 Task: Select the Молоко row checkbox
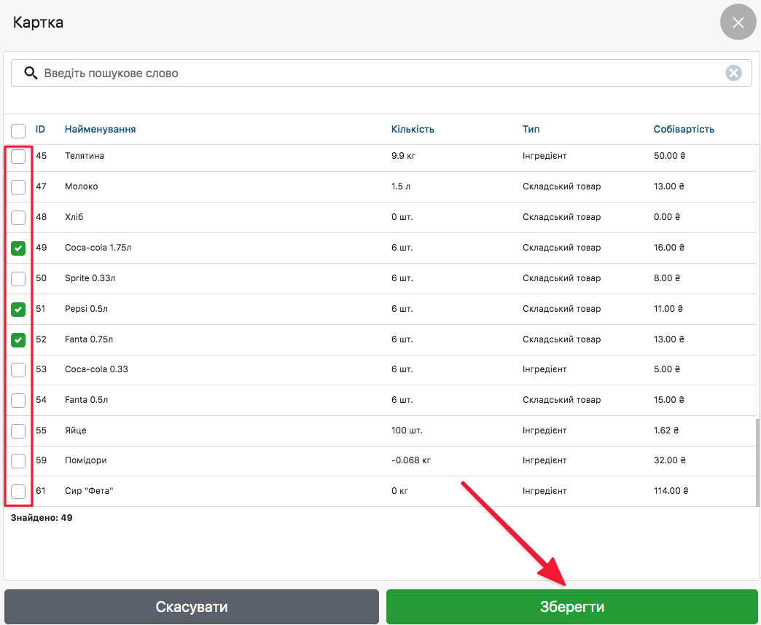[18, 187]
